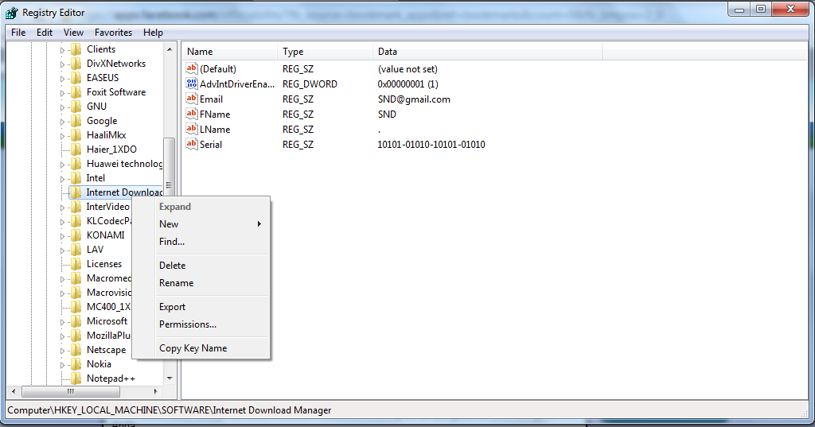Select the Microsoft key in the tree
This screenshot has height=427, width=815.
tap(107, 321)
